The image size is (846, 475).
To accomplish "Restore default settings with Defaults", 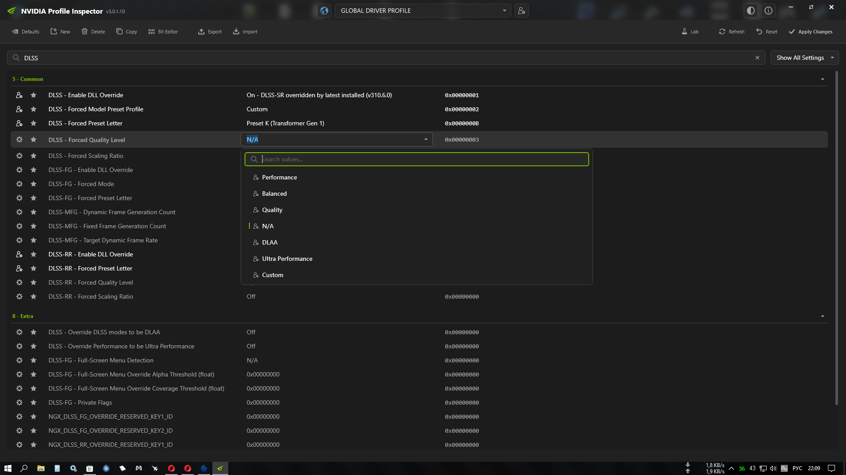I will pyautogui.click(x=26, y=32).
